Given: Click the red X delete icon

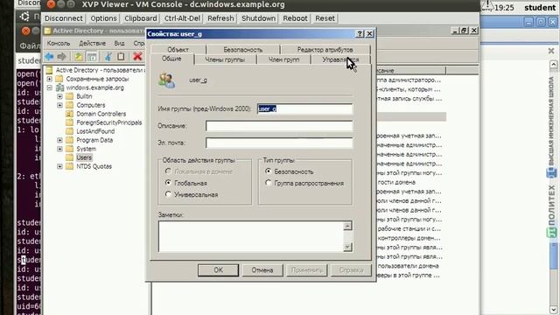Looking at the screenshot, I should [x=137, y=56].
